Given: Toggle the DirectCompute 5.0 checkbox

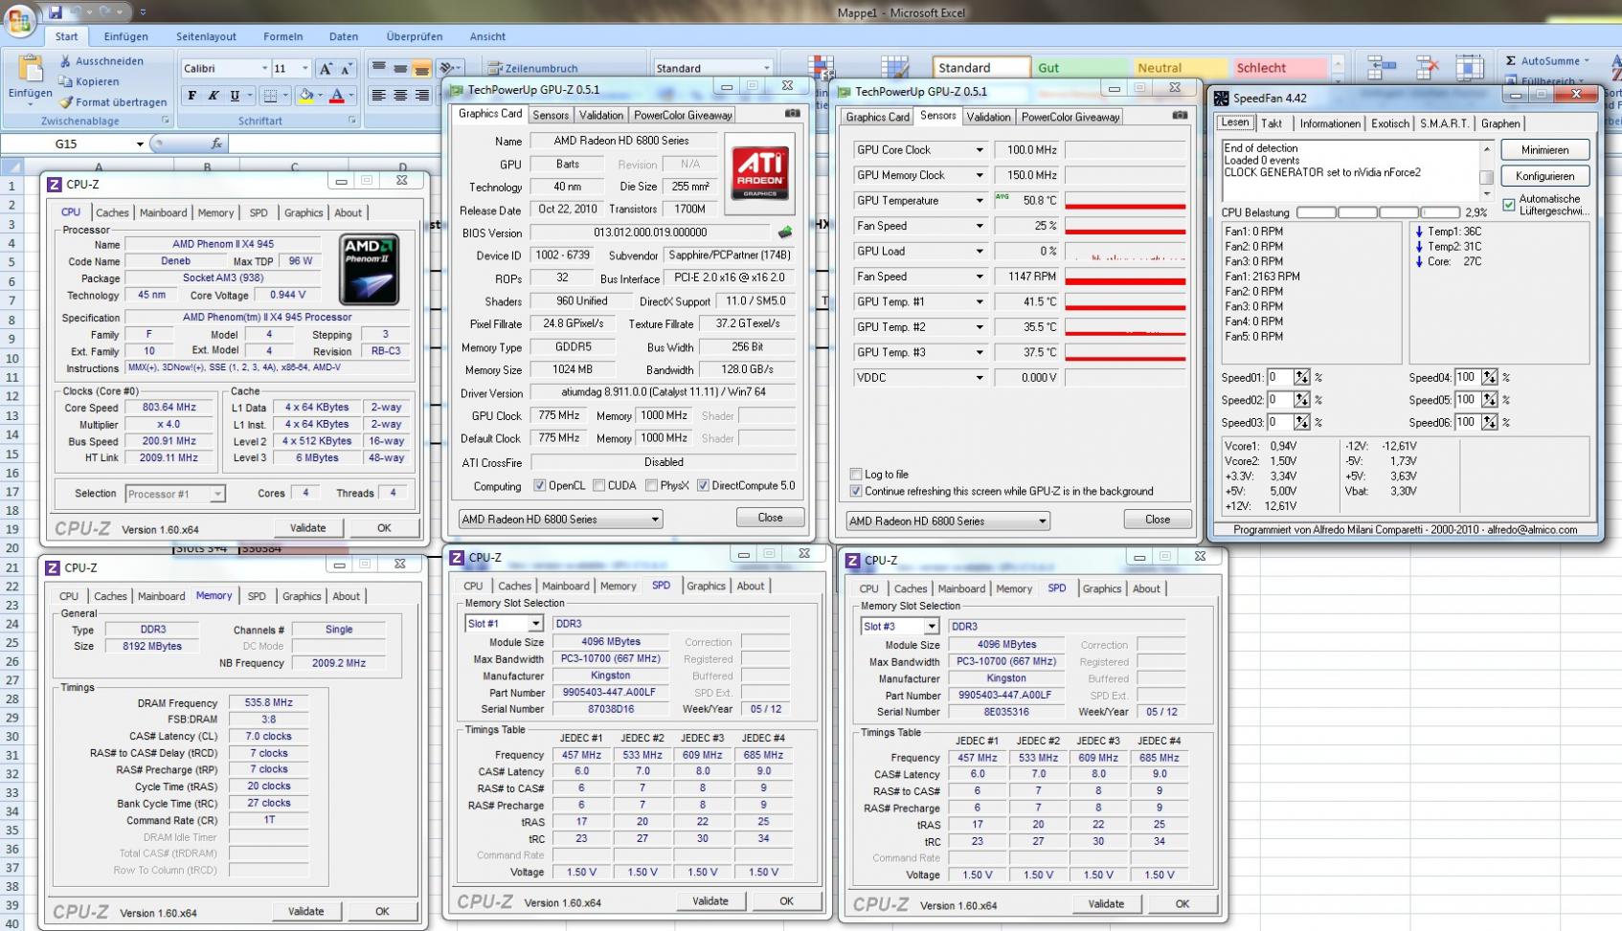Looking at the screenshot, I should click(703, 486).
